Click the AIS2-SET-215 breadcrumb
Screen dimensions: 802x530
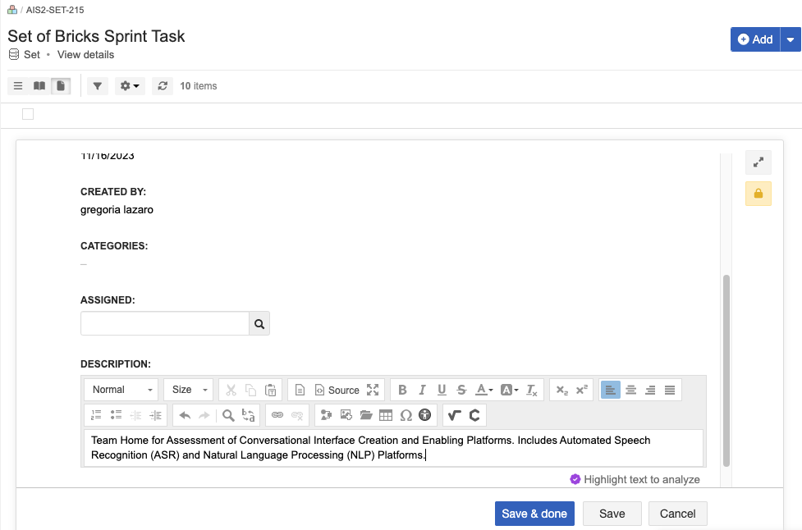[x=55, y=10]
